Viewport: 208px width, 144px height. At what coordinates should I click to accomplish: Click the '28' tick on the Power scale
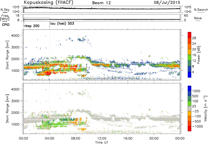tap(194, 38)
